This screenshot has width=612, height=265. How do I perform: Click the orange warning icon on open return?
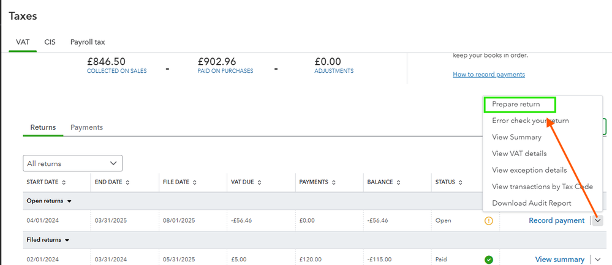click(488, 220)
